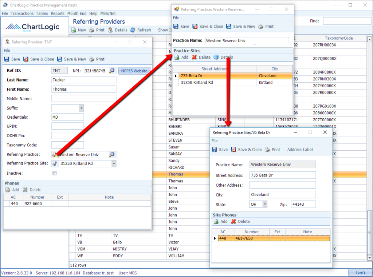Delete phone in Site Phones

pos(240,222)
